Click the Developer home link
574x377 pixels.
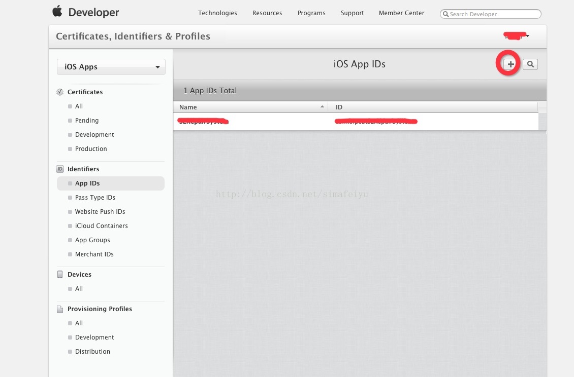coord(93,13)
